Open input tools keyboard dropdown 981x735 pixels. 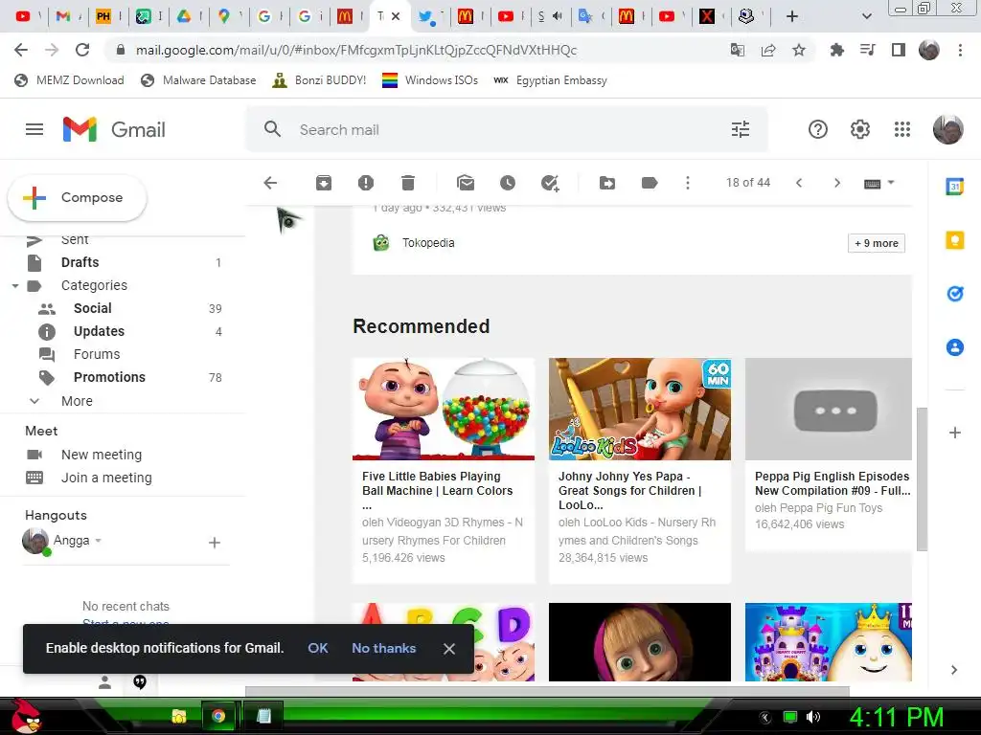coord(879,183)
